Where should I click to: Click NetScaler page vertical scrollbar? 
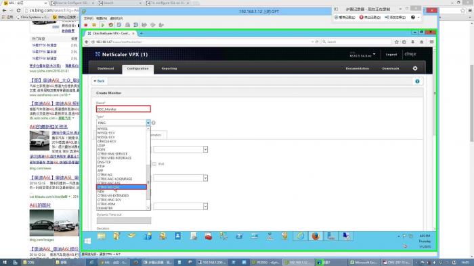435,93
